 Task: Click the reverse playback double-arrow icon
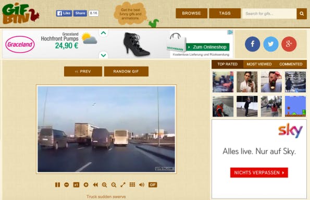click(95, 185)
